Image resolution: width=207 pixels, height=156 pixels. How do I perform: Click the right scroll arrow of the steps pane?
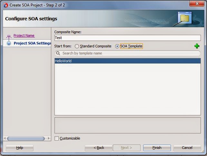pyautogui.click(x=49, y=139)
